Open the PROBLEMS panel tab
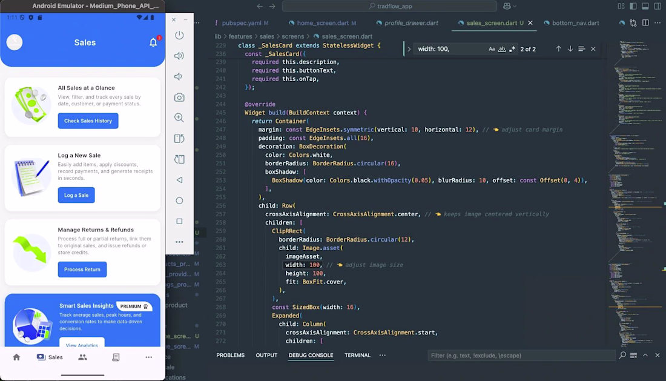Viewport: 666px width, 381px height. click(230, 355)
